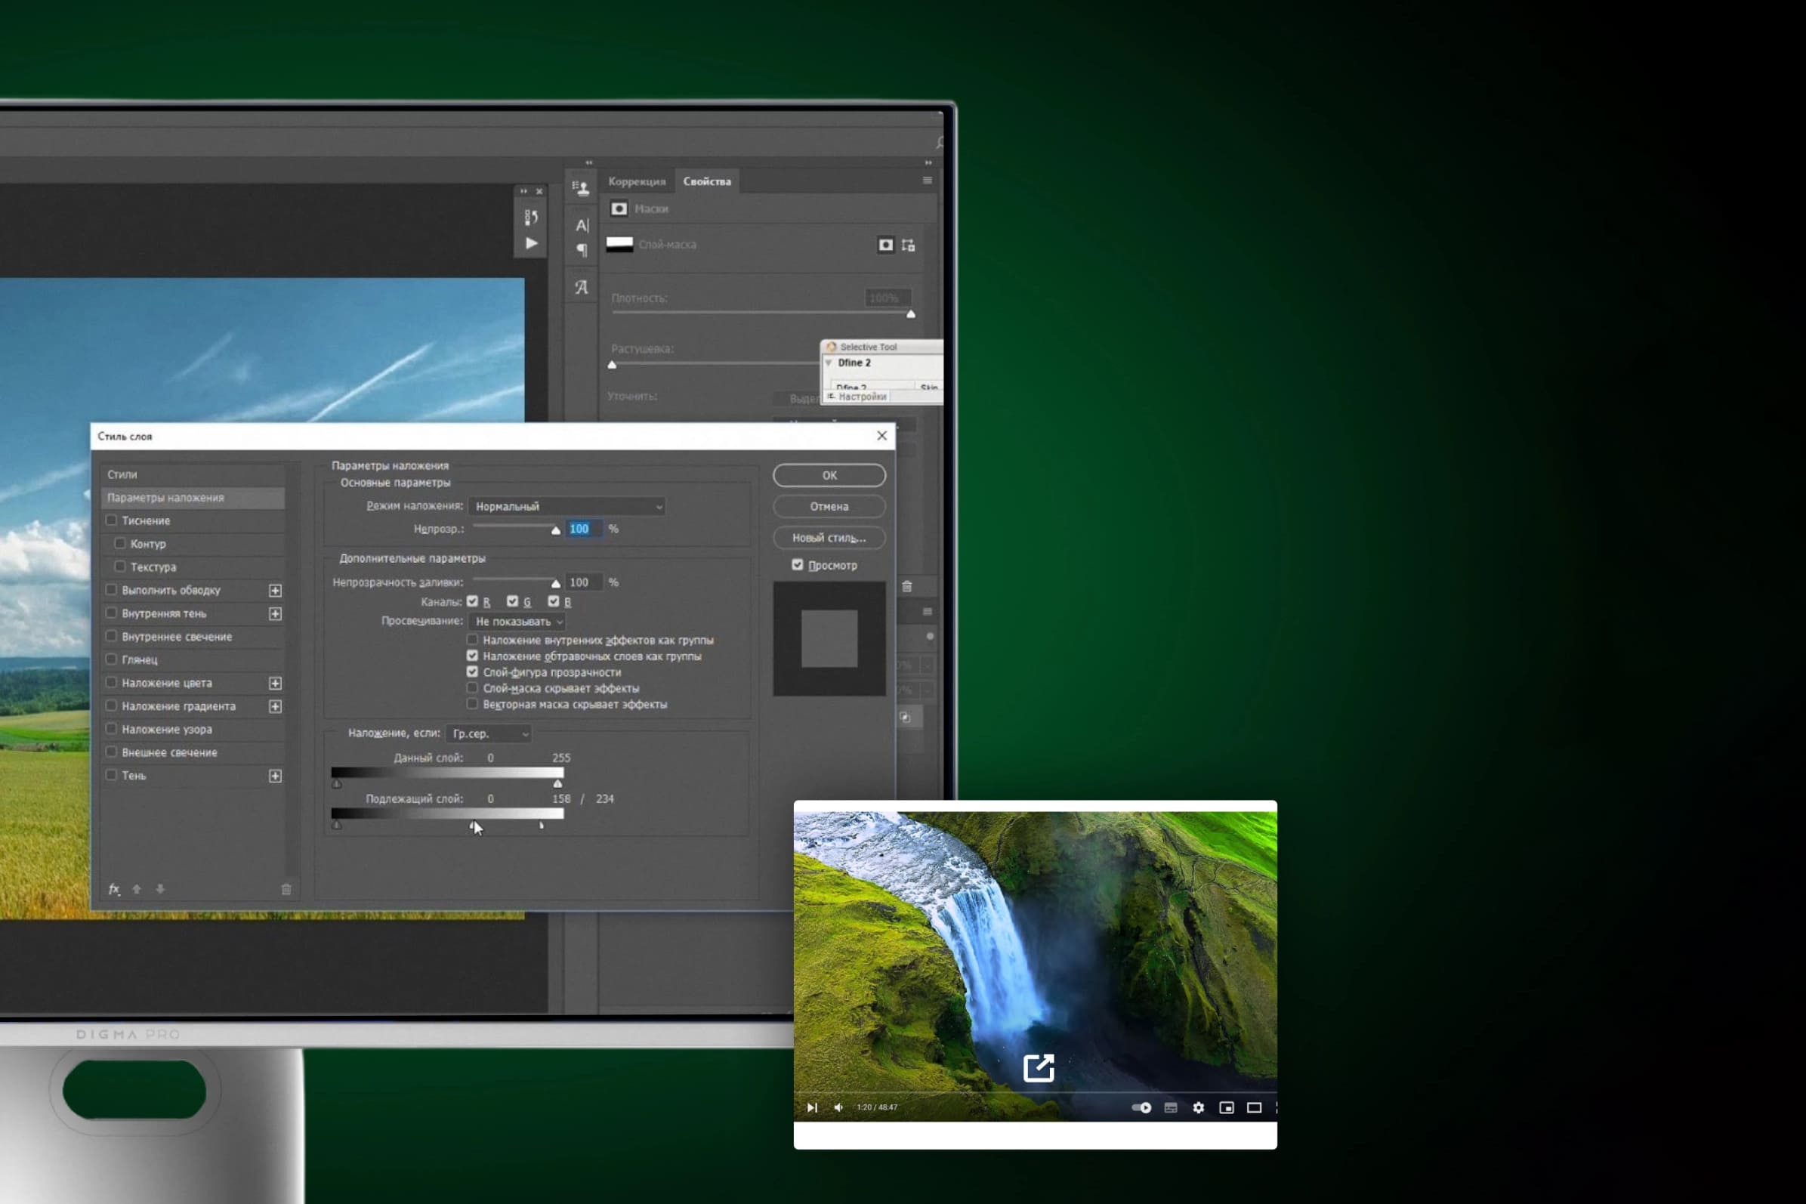Click the play-next button in video player
This screenshot has height=1204, width=1806.
click(x=812, y=1107)
